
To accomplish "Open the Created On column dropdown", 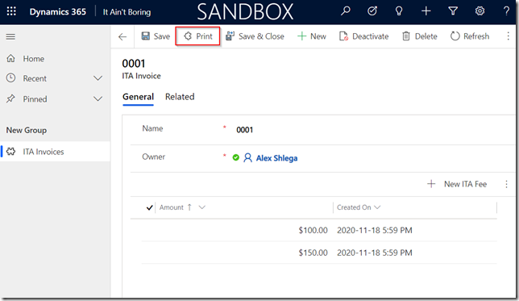I will click(x=377, y=207).
